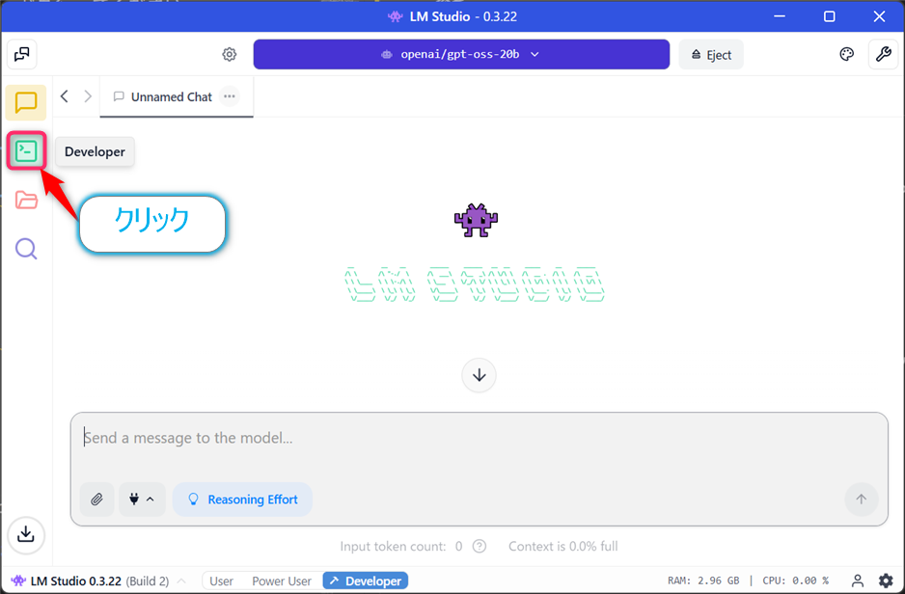Click the Reasoning Effort button

(242, 499)
